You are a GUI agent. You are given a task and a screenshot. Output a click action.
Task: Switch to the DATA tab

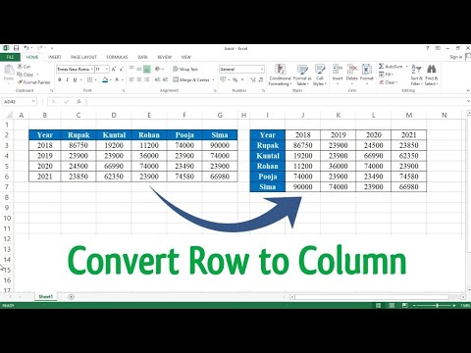[142, 57]
